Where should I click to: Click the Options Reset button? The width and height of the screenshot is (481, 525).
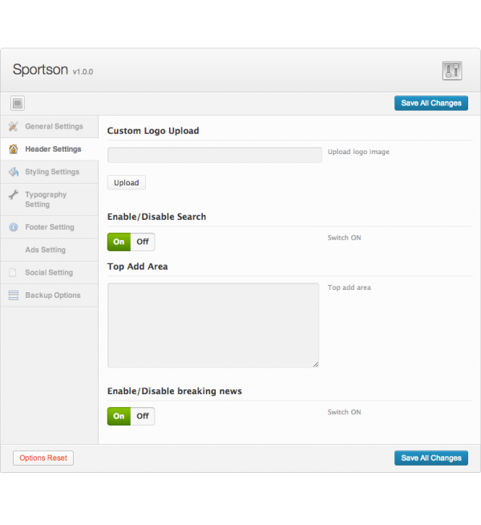[43, 458]
